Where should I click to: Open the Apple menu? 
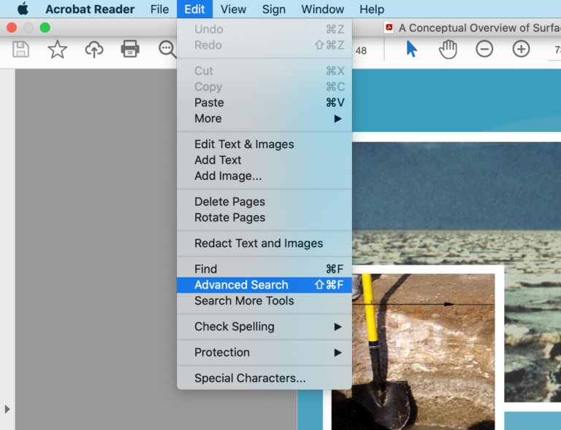pyautogui.click(x=23, y=9)
